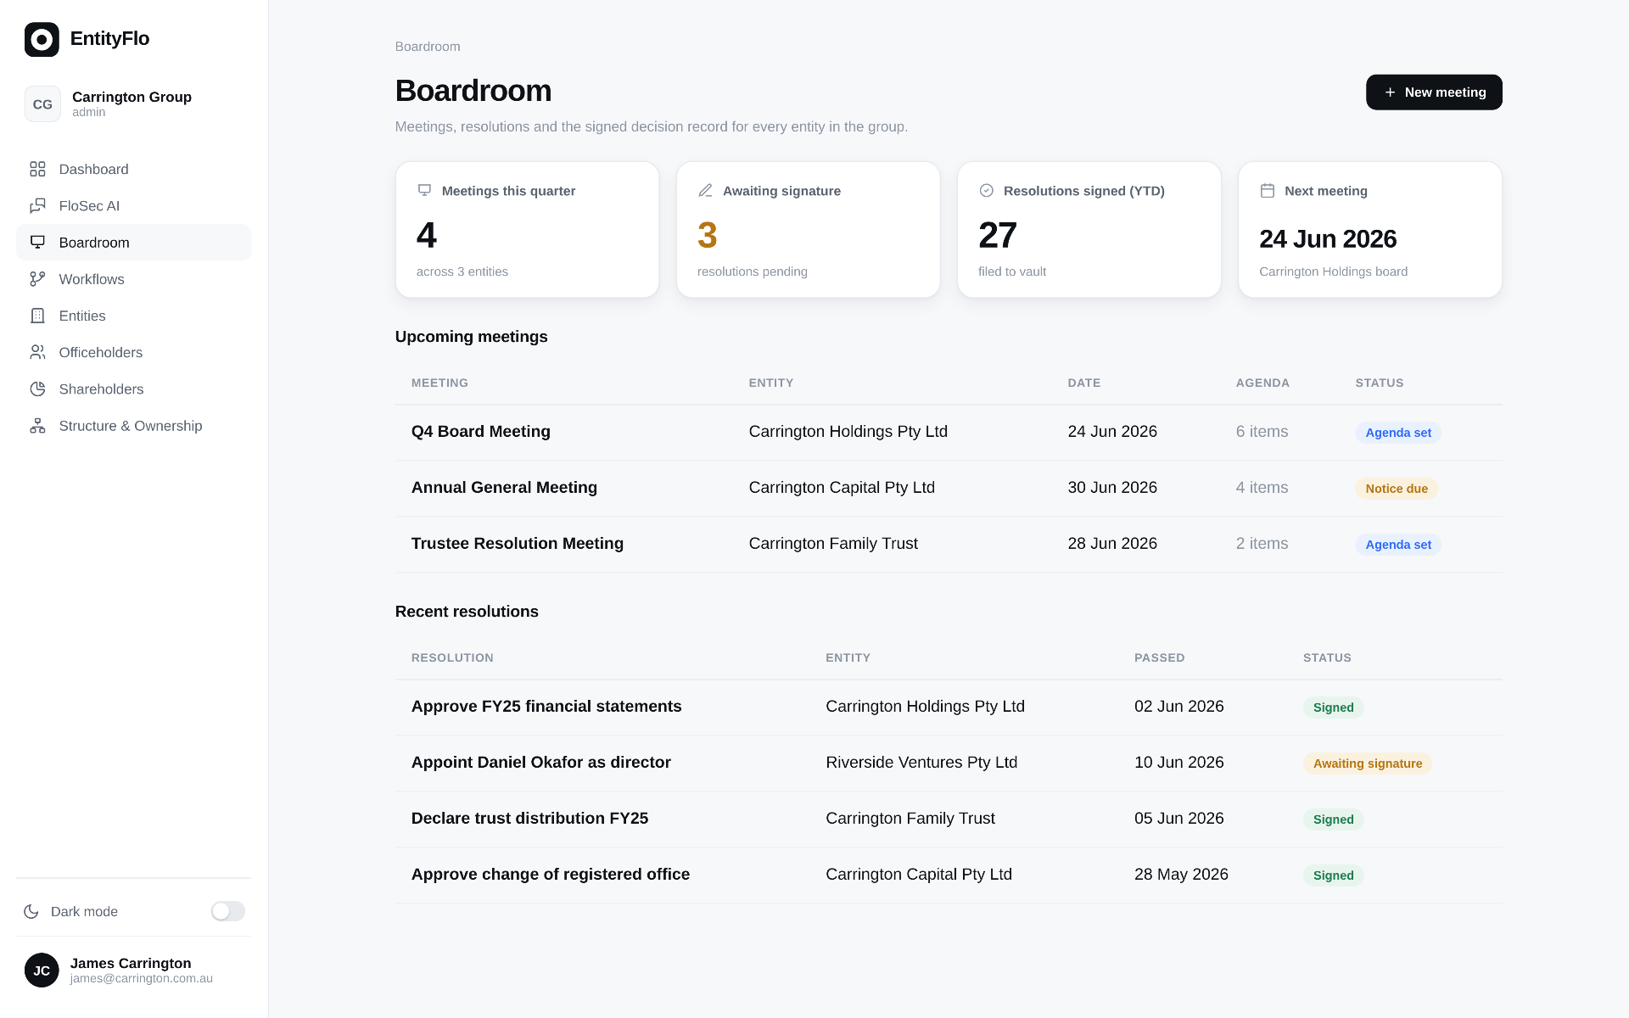Viewport: 1629px width, 1018px height.
Task: Click the Meetings this quarter card icon
Action: tap(424, 191)
